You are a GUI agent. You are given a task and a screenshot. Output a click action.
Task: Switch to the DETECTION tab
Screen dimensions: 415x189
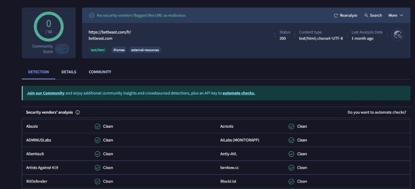click(38, 72)
